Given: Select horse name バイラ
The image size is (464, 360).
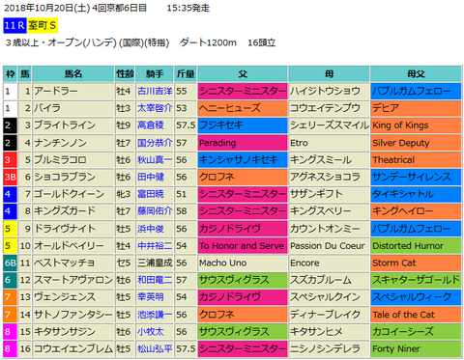Looking at the screenshot, I should point(47,108).
